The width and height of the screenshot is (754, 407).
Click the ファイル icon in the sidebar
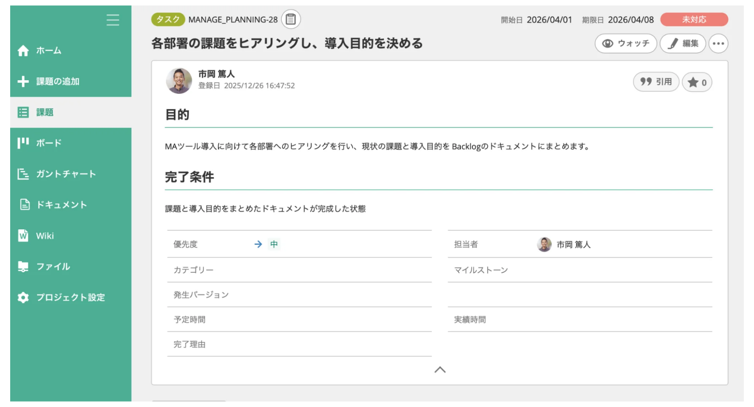pos(23,267)
